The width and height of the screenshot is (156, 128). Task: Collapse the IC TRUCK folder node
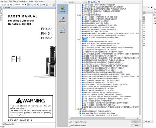click(x=75, y=109)
